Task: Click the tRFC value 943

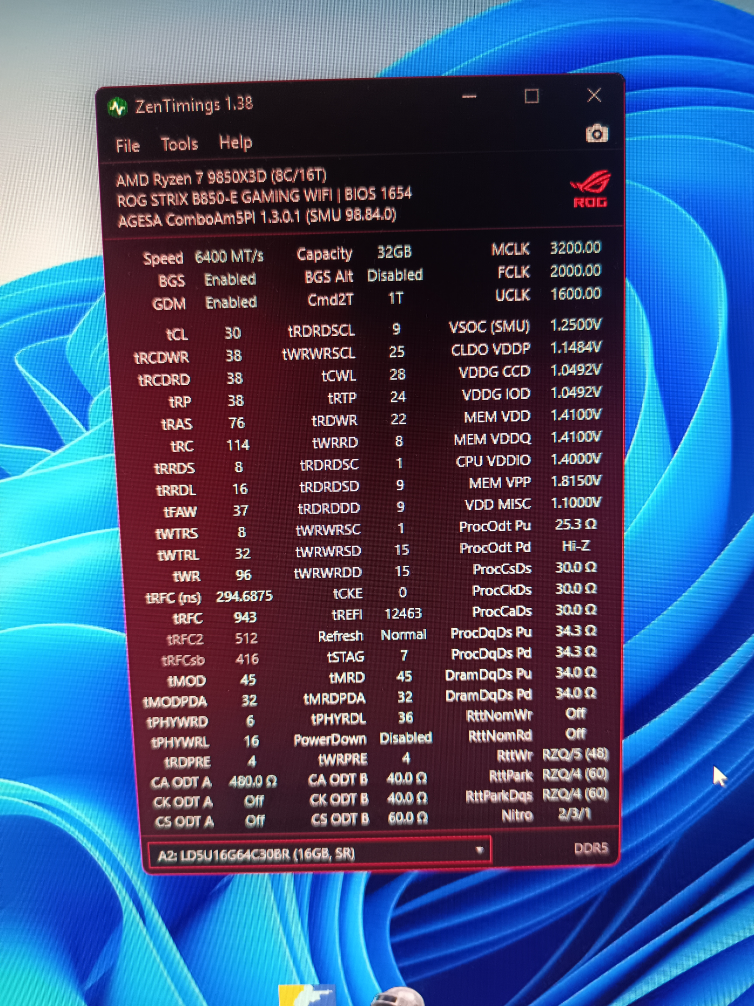Action: click(245, 617)
